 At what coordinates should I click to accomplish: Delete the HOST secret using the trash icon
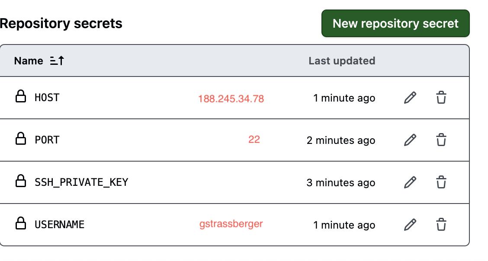point(441,98)
